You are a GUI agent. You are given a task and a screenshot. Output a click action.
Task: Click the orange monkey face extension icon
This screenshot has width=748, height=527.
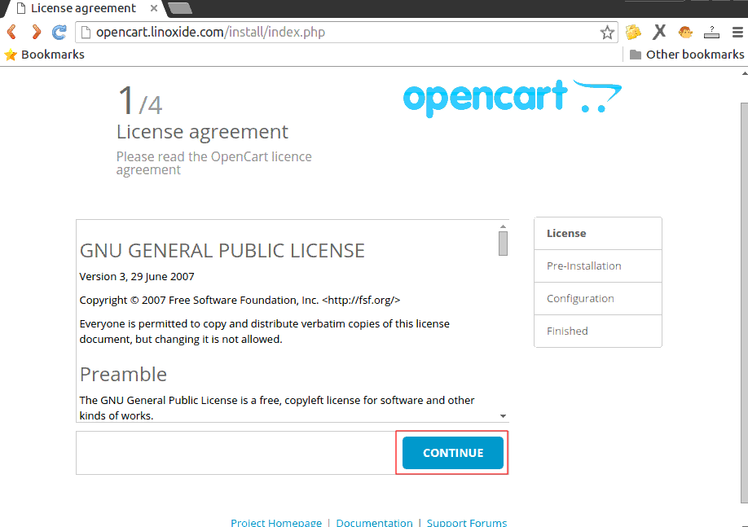point(685,32)
